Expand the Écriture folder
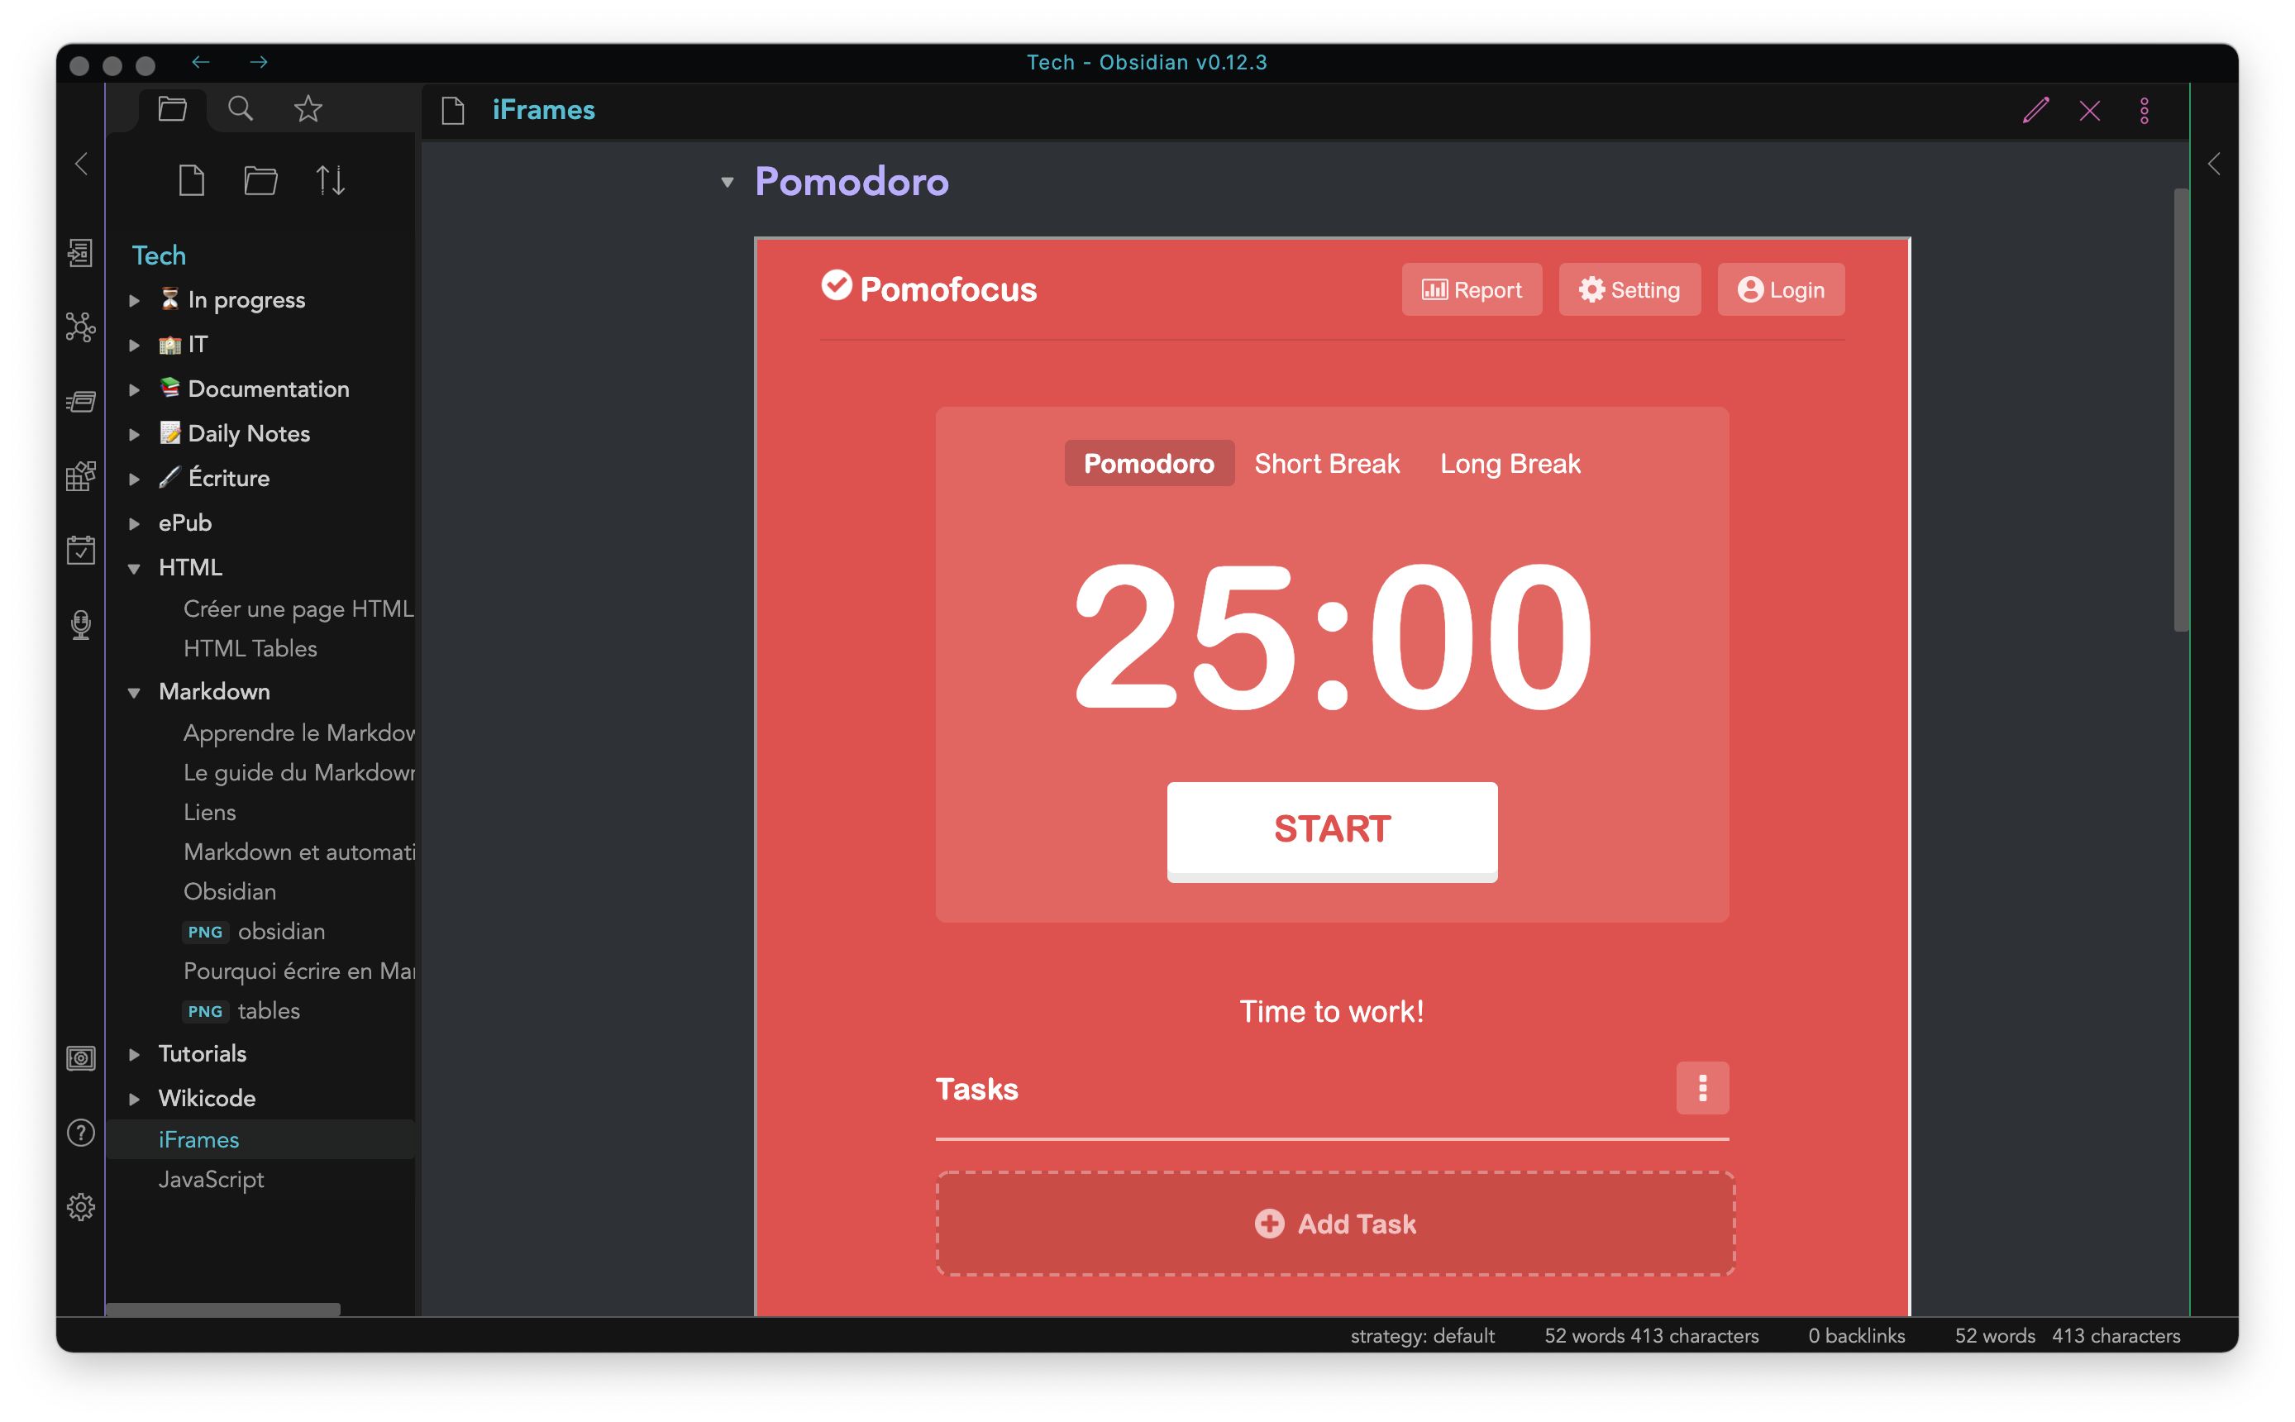Screen dimensions: 2295x1422 tap(135, 479)
